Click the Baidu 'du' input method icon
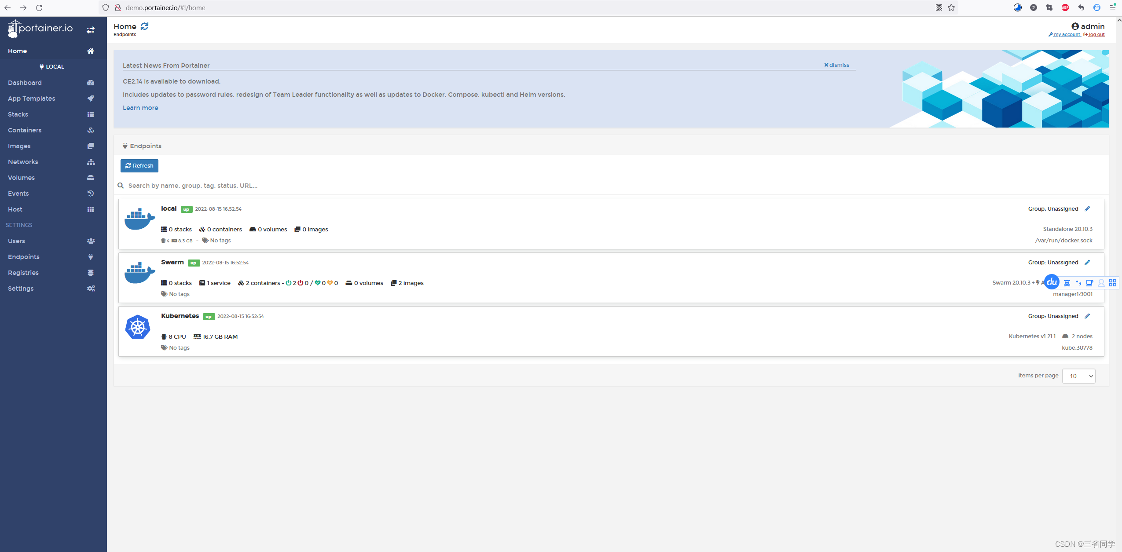Screen dimensions: 1122x552 click(x=1052, y=282)
